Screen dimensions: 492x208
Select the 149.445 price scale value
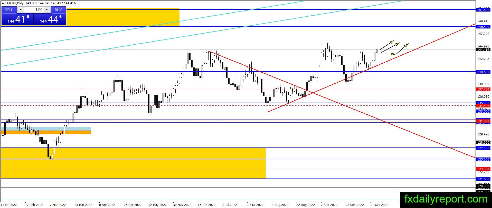pyautogui.click(x=483, y=21)
